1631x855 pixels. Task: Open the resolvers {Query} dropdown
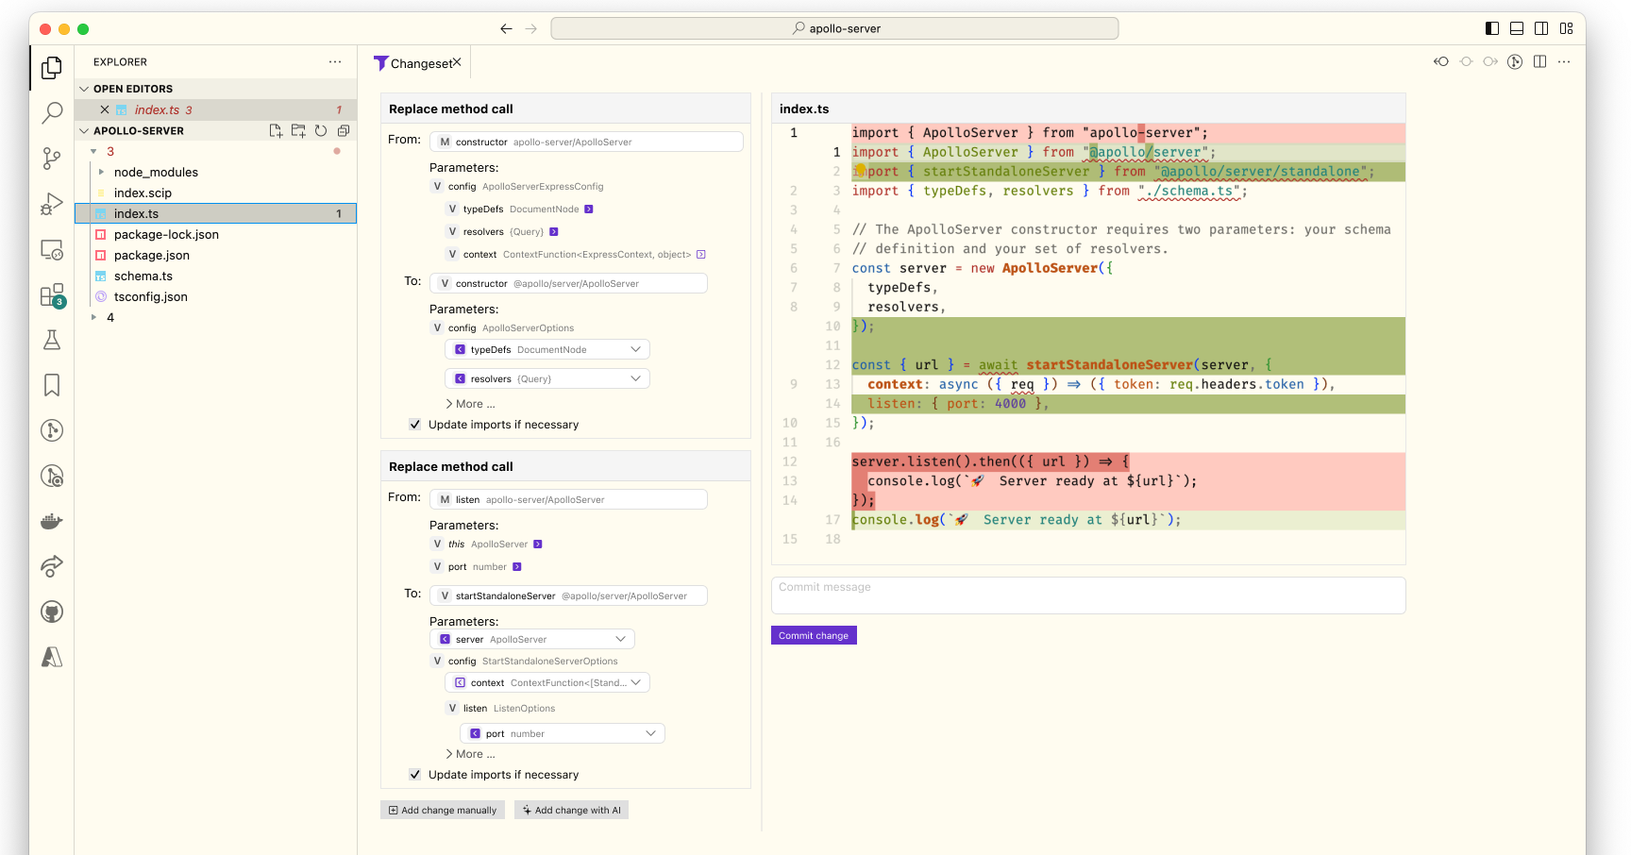coord(547,378)
